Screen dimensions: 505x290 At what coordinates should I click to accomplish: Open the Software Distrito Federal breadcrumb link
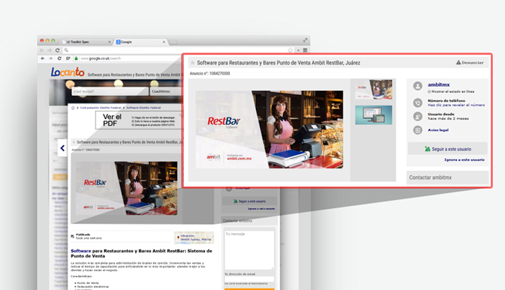coord(143,108)
